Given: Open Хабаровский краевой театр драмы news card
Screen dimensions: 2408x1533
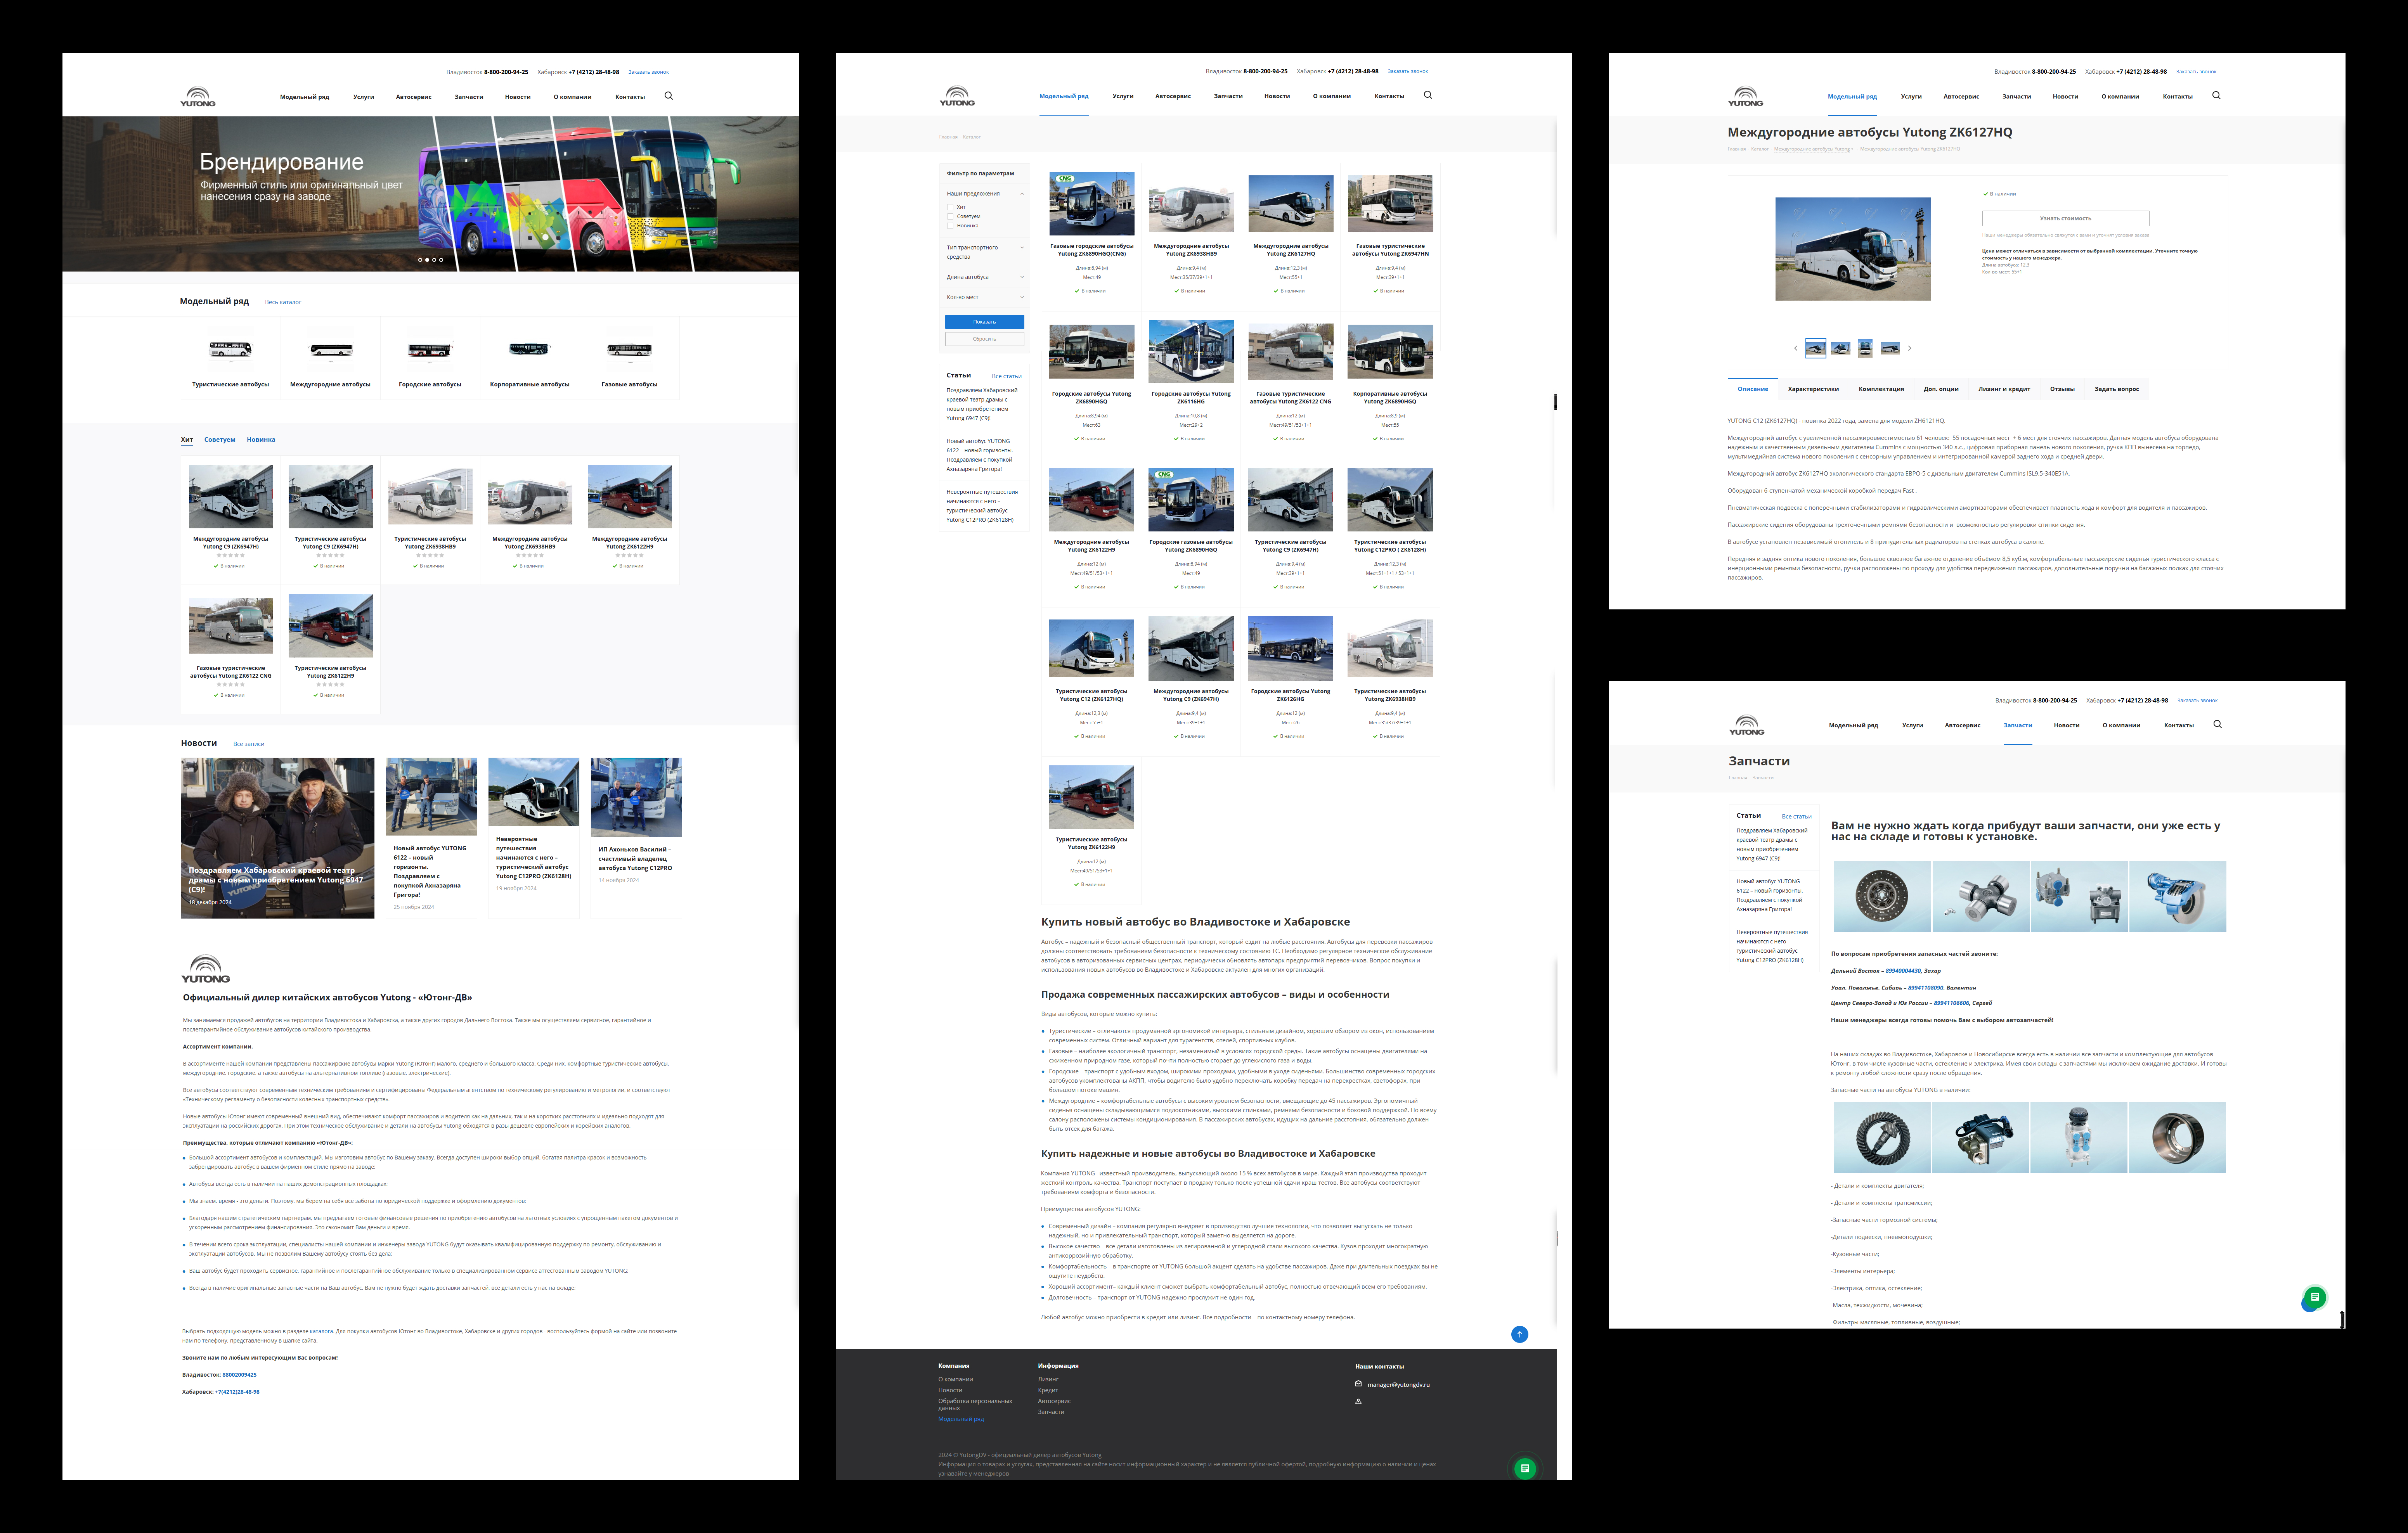Looking at the screenshot, I should [x=277, y=838].
